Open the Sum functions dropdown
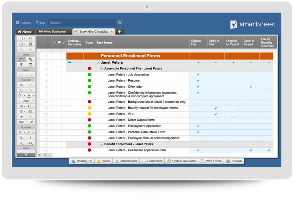Screen dimensions: 294x207 (x=34, y=132)
